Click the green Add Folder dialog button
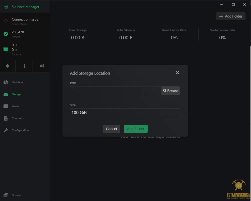The height and width of the screenshot is (201, 251). 136,129
